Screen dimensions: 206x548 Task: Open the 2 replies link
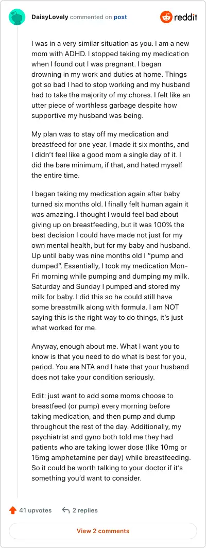pos(85,510)
